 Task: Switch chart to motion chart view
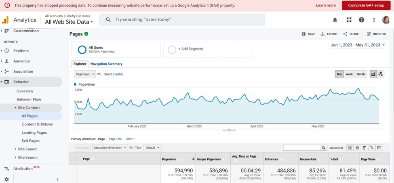(x=380, y=74)
